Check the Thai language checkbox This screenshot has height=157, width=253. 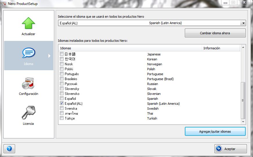click(62, 113)
